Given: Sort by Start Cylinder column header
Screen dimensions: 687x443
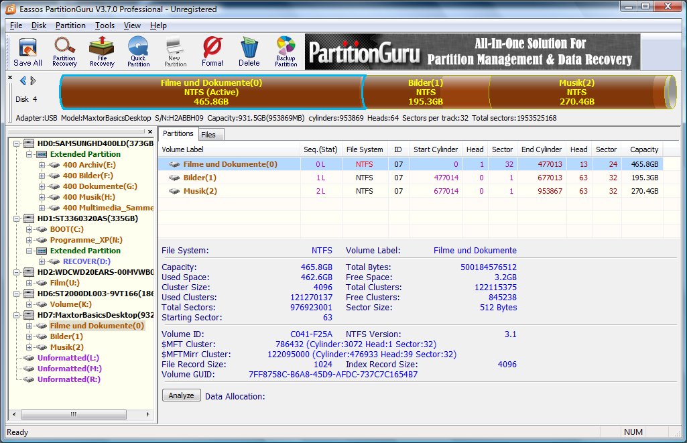Looking at the screenshot, I should point(436,149).
